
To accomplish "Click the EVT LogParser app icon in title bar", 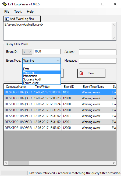I will pyautogui.click(x=5, y=4).
